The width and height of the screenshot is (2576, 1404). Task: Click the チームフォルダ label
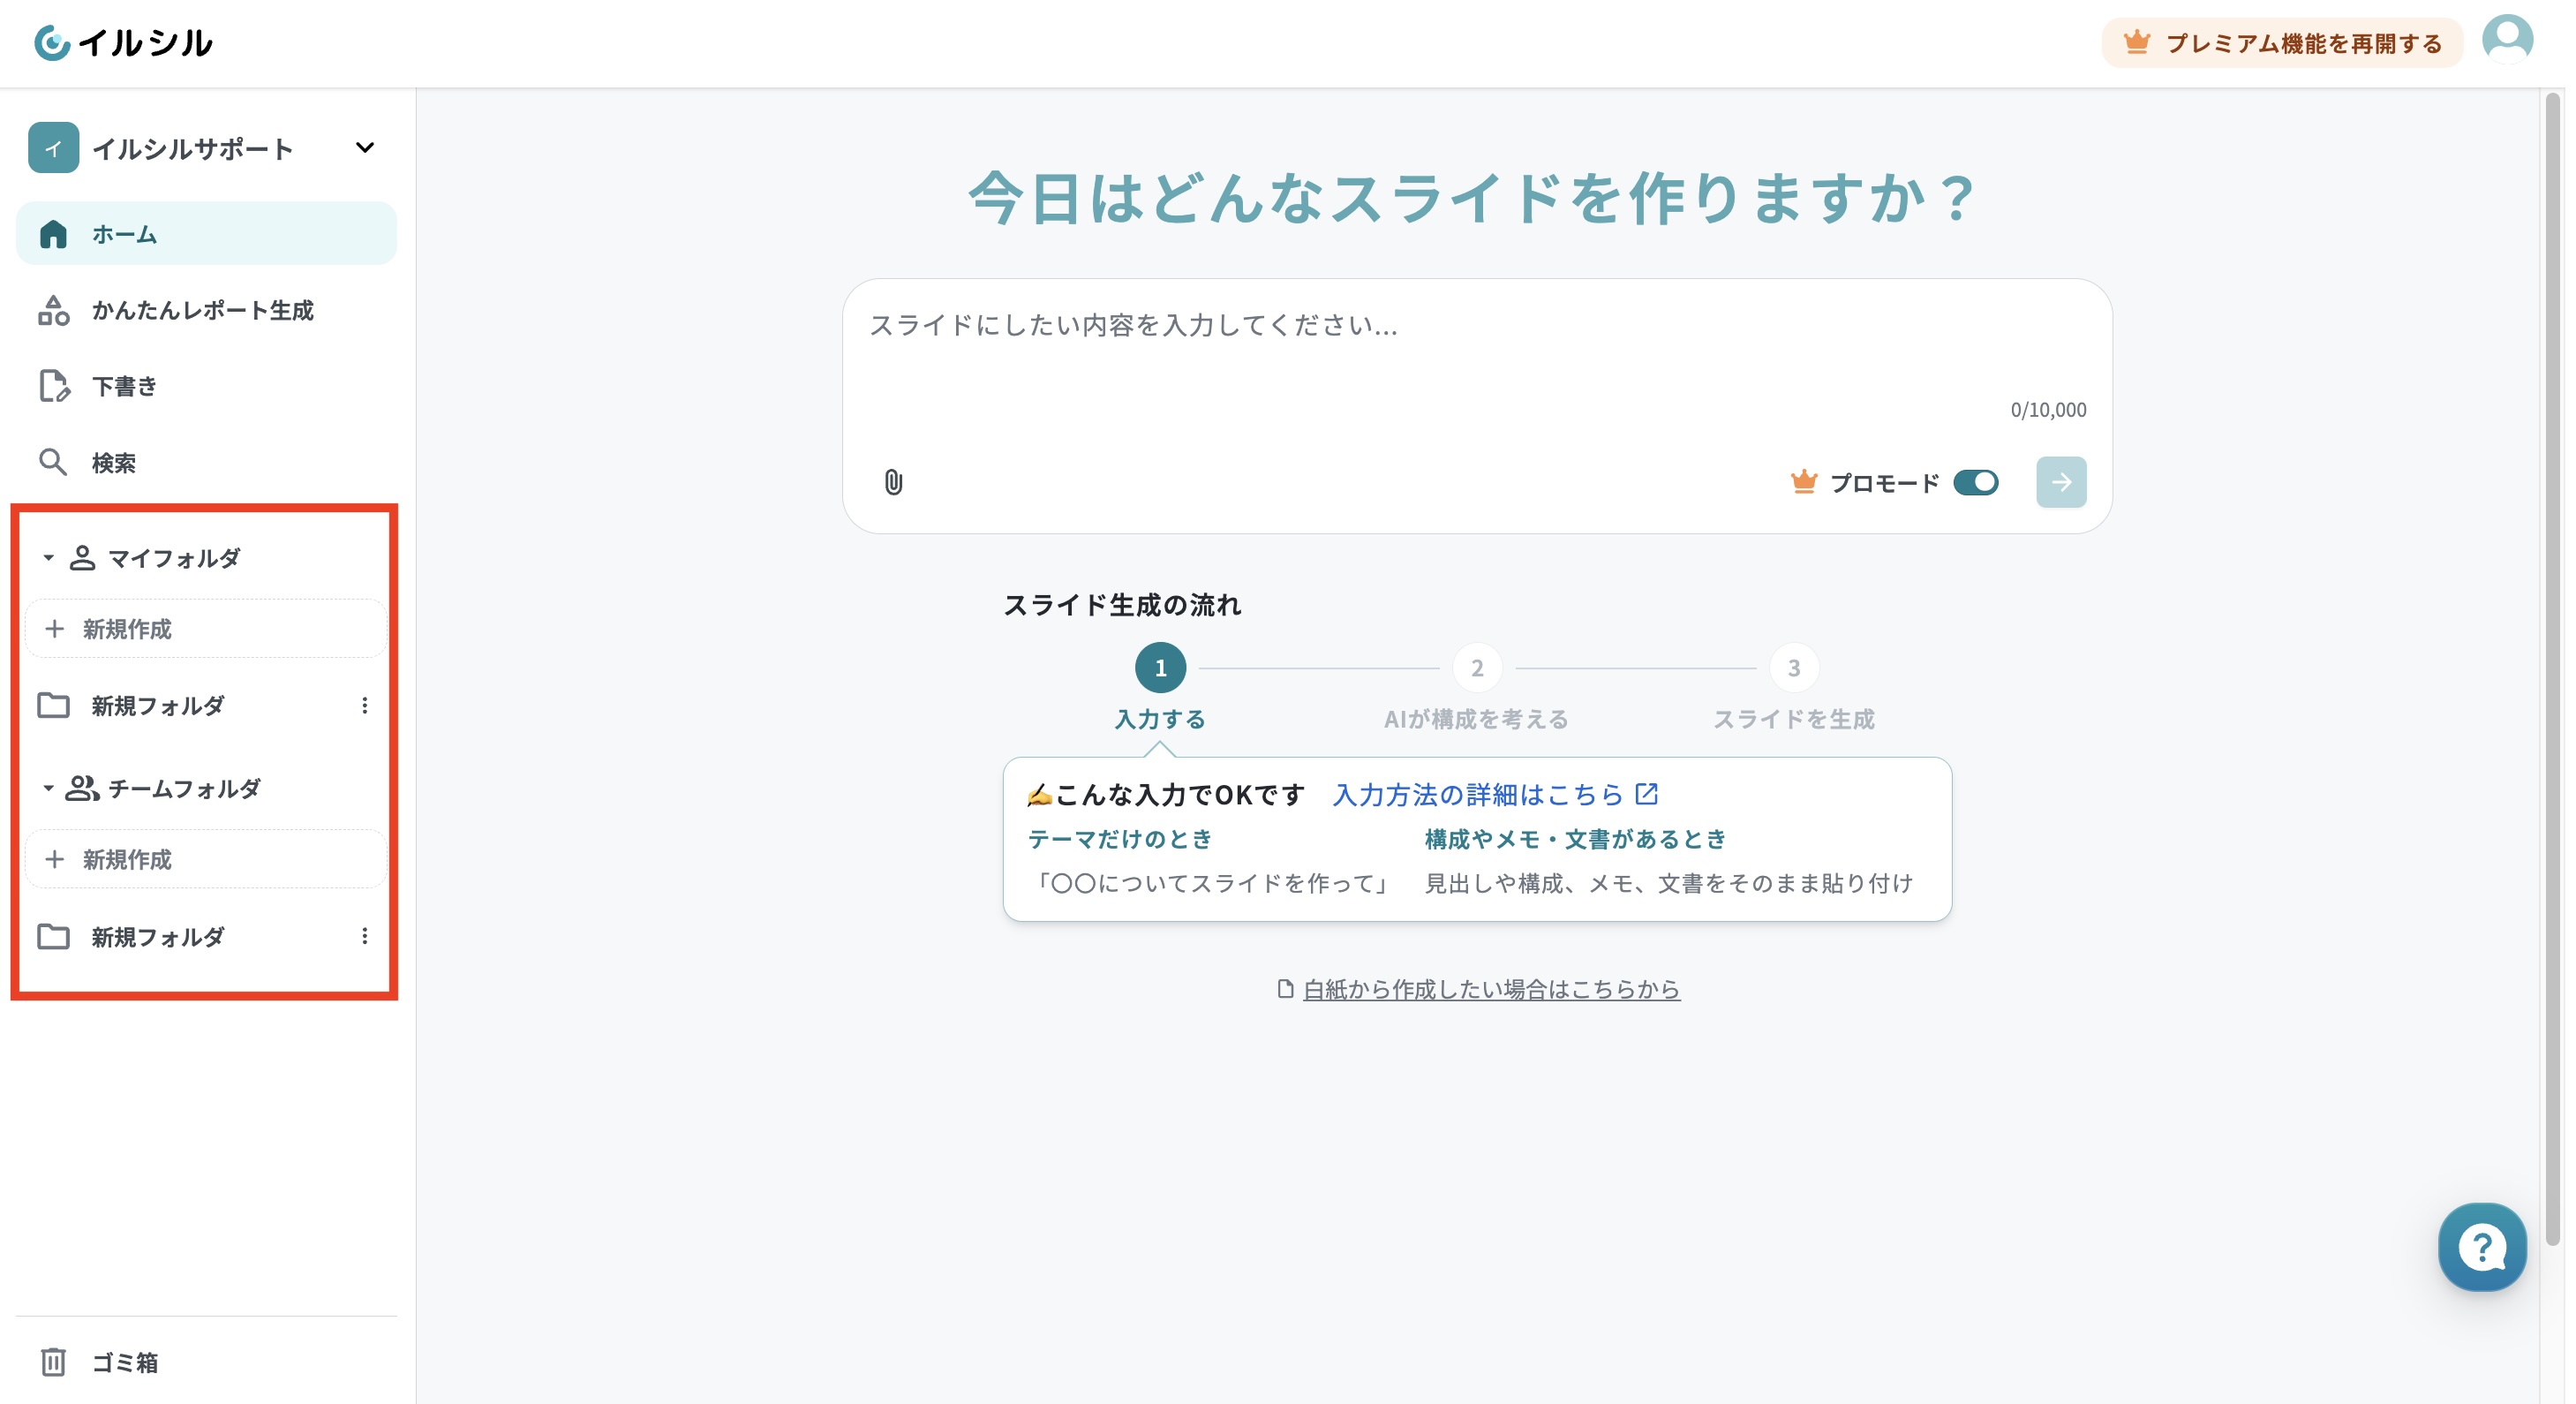coord(184,788)
